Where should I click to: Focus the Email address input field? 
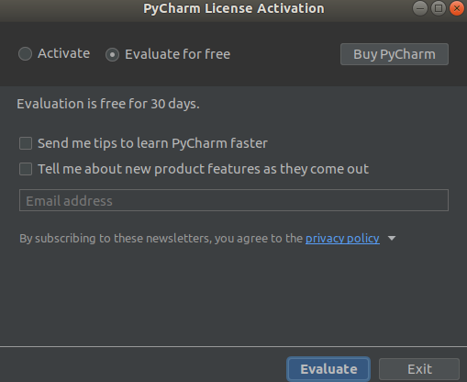pos(234,200)
